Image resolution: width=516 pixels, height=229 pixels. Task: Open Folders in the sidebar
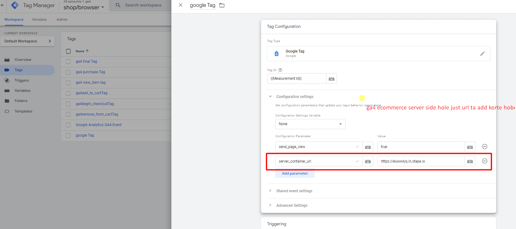(x=21, y=101)
